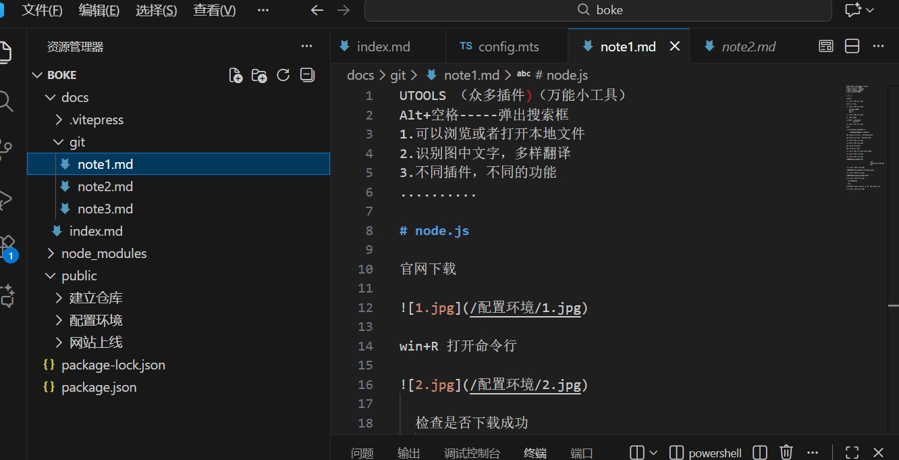
Task: Click the boke search box in title bar
Action: click(x=598, y=10)
